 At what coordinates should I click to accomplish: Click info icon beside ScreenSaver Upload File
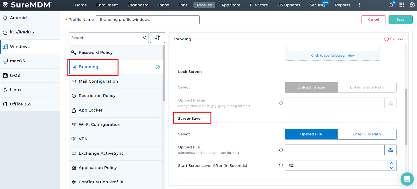point(281,150)
